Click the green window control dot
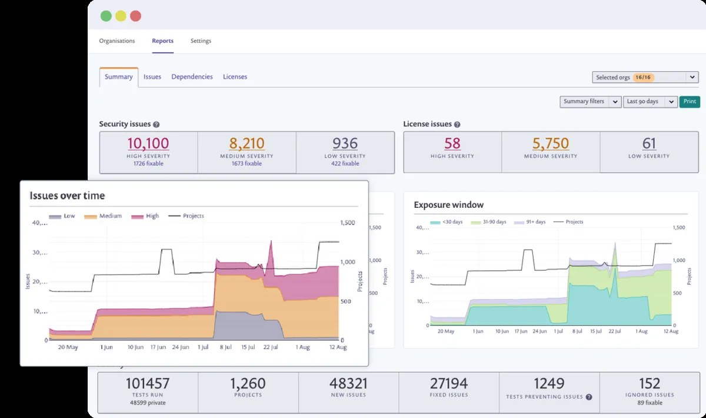 point(106,16)
